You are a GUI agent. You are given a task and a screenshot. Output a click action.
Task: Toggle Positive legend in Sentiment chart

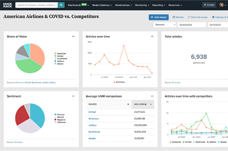coord(59,115)
